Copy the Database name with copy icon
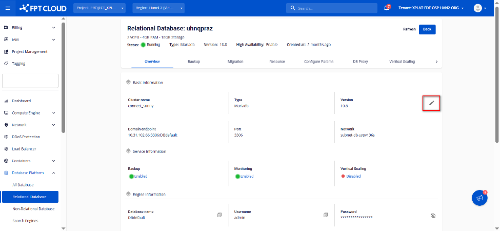 219,215
